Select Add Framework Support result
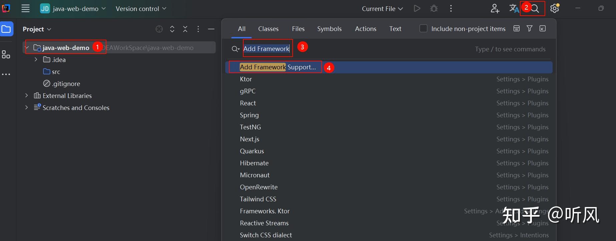Image resolution: width=616 pixels, height=241 pixels. pyautogui.click(x=278, y=67)
